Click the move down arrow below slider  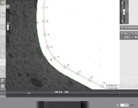pos(122,21)
